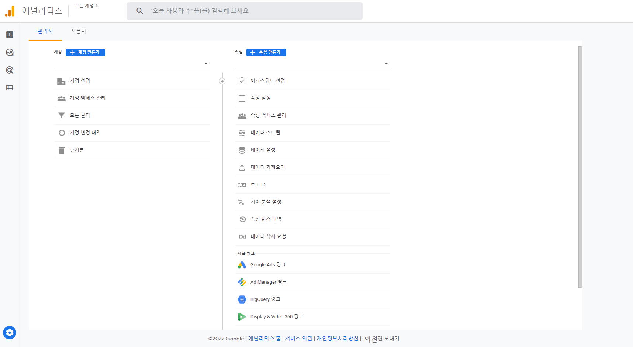Click the 데이터 설정 database icon

(242, 150)
